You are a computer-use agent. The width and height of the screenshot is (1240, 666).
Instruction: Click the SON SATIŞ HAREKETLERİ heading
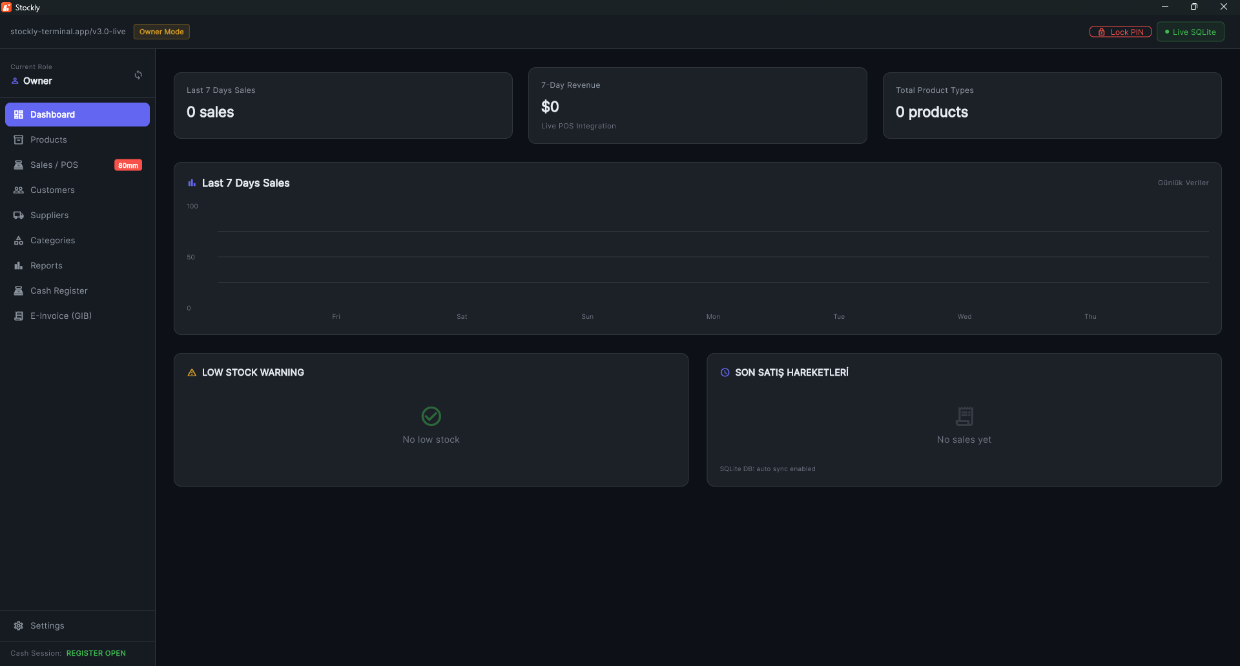792,373
